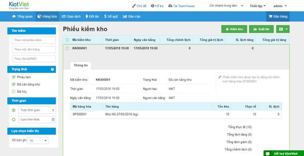Screen dimensions: 304x156
Task: Click the Nho Mỹ-27/05/2018 (kg) product name
Action: click(x=122, y=114)
